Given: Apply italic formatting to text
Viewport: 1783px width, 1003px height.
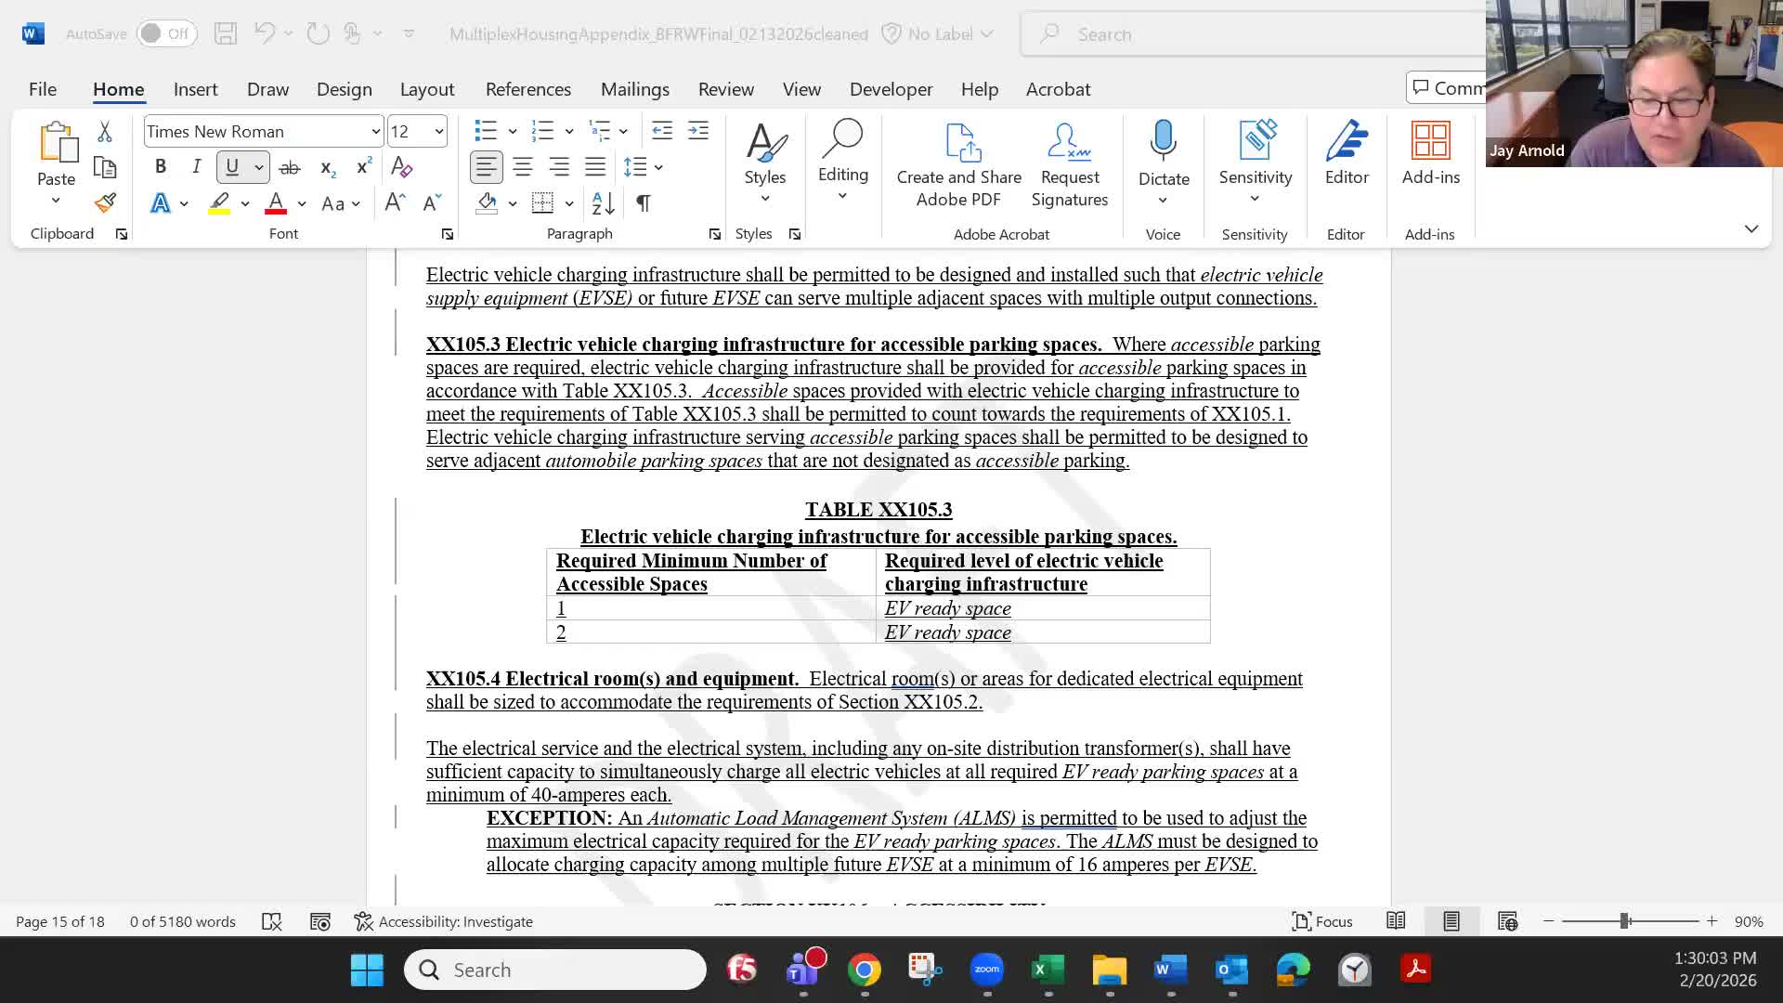Looking at the screenshot, I should tap(196, 166).
